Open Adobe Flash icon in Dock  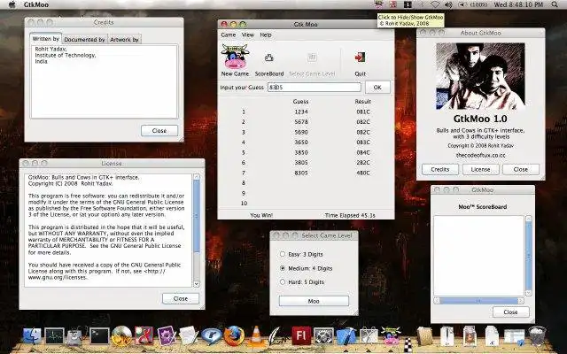301,335
